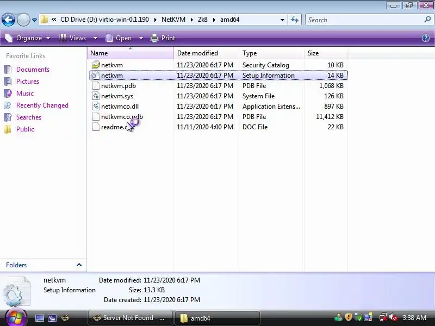Click the amd64 breadcrumb segment
Viewport: 435px width, 326px height.
click(229, 20)
